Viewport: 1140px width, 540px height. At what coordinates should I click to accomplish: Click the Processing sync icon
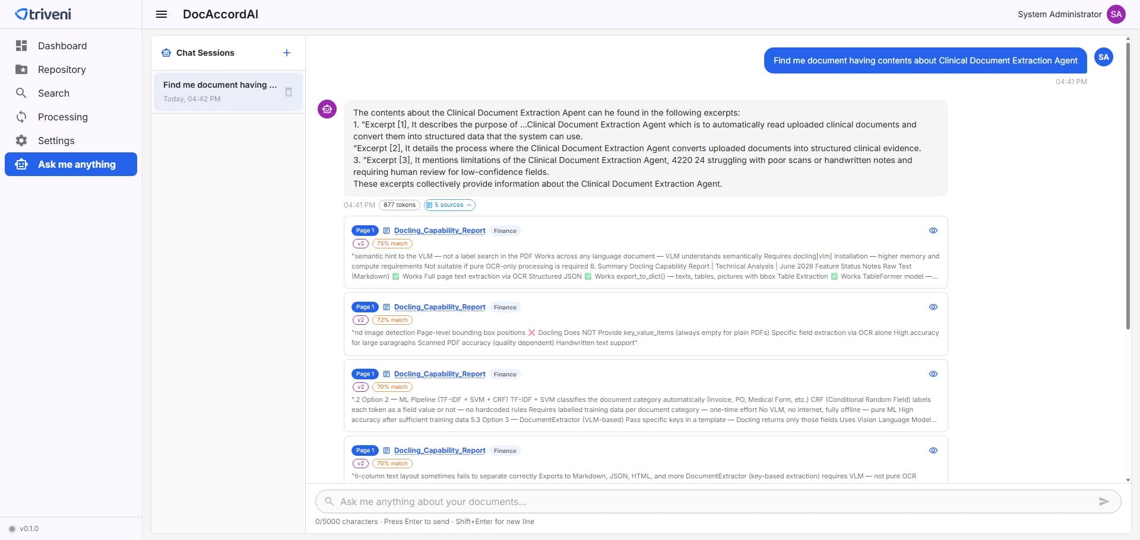tap(21, 117)
